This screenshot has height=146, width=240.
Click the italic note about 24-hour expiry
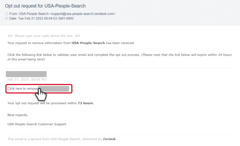tap(186, 55)
